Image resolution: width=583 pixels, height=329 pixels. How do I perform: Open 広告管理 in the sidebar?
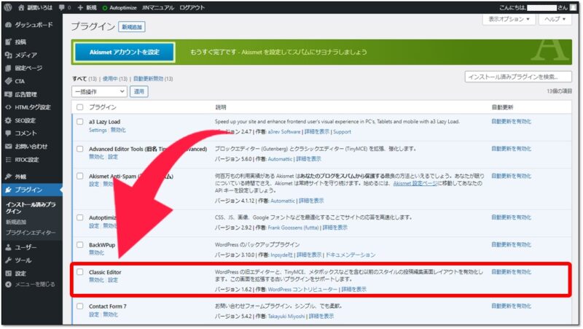(x=21, y=94)
